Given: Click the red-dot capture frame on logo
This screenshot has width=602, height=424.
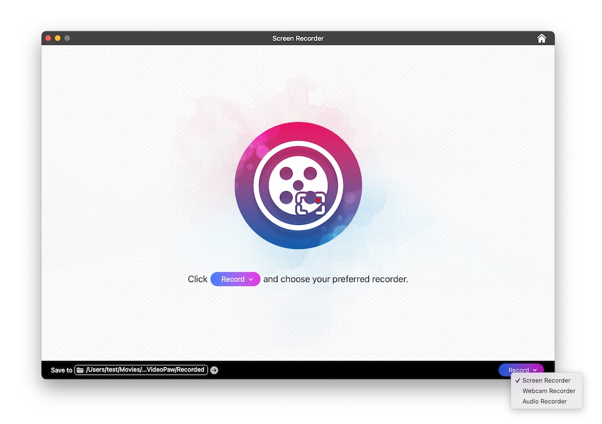Looking at the screenshot, I should 311,203.
